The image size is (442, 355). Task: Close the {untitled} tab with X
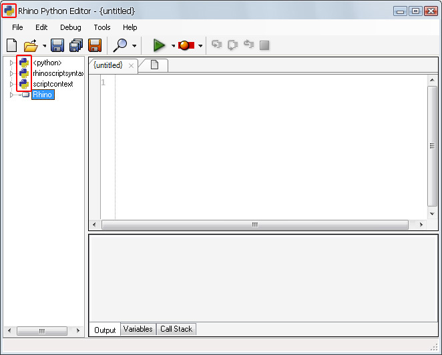(x=131, y=65)
